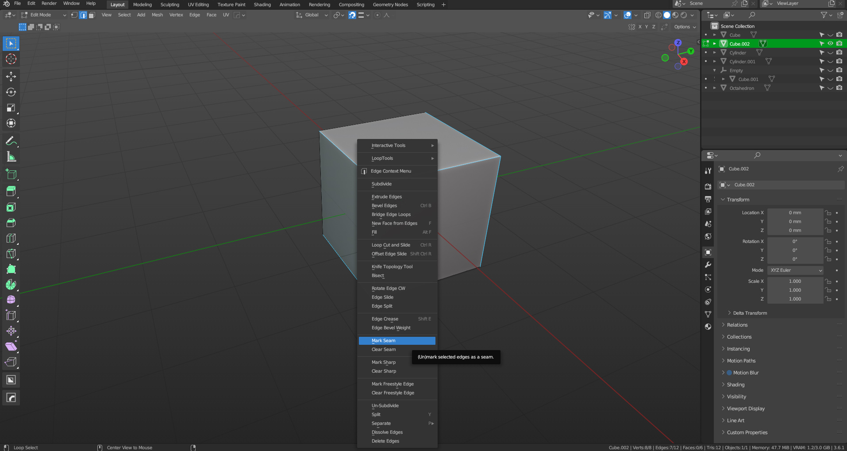Viewport: 847px width, 451px height.
Task: Switch to the UV Editing workspace tab
Action: pyautogui.click(x=198, y=5)
